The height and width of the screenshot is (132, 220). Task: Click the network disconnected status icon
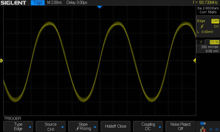pyautogui.click(x=203, y=129)
